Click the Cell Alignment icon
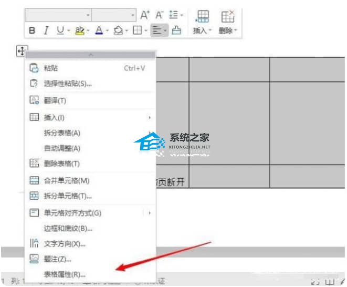Viewport: 347px width, 287px height. point(34,213)
